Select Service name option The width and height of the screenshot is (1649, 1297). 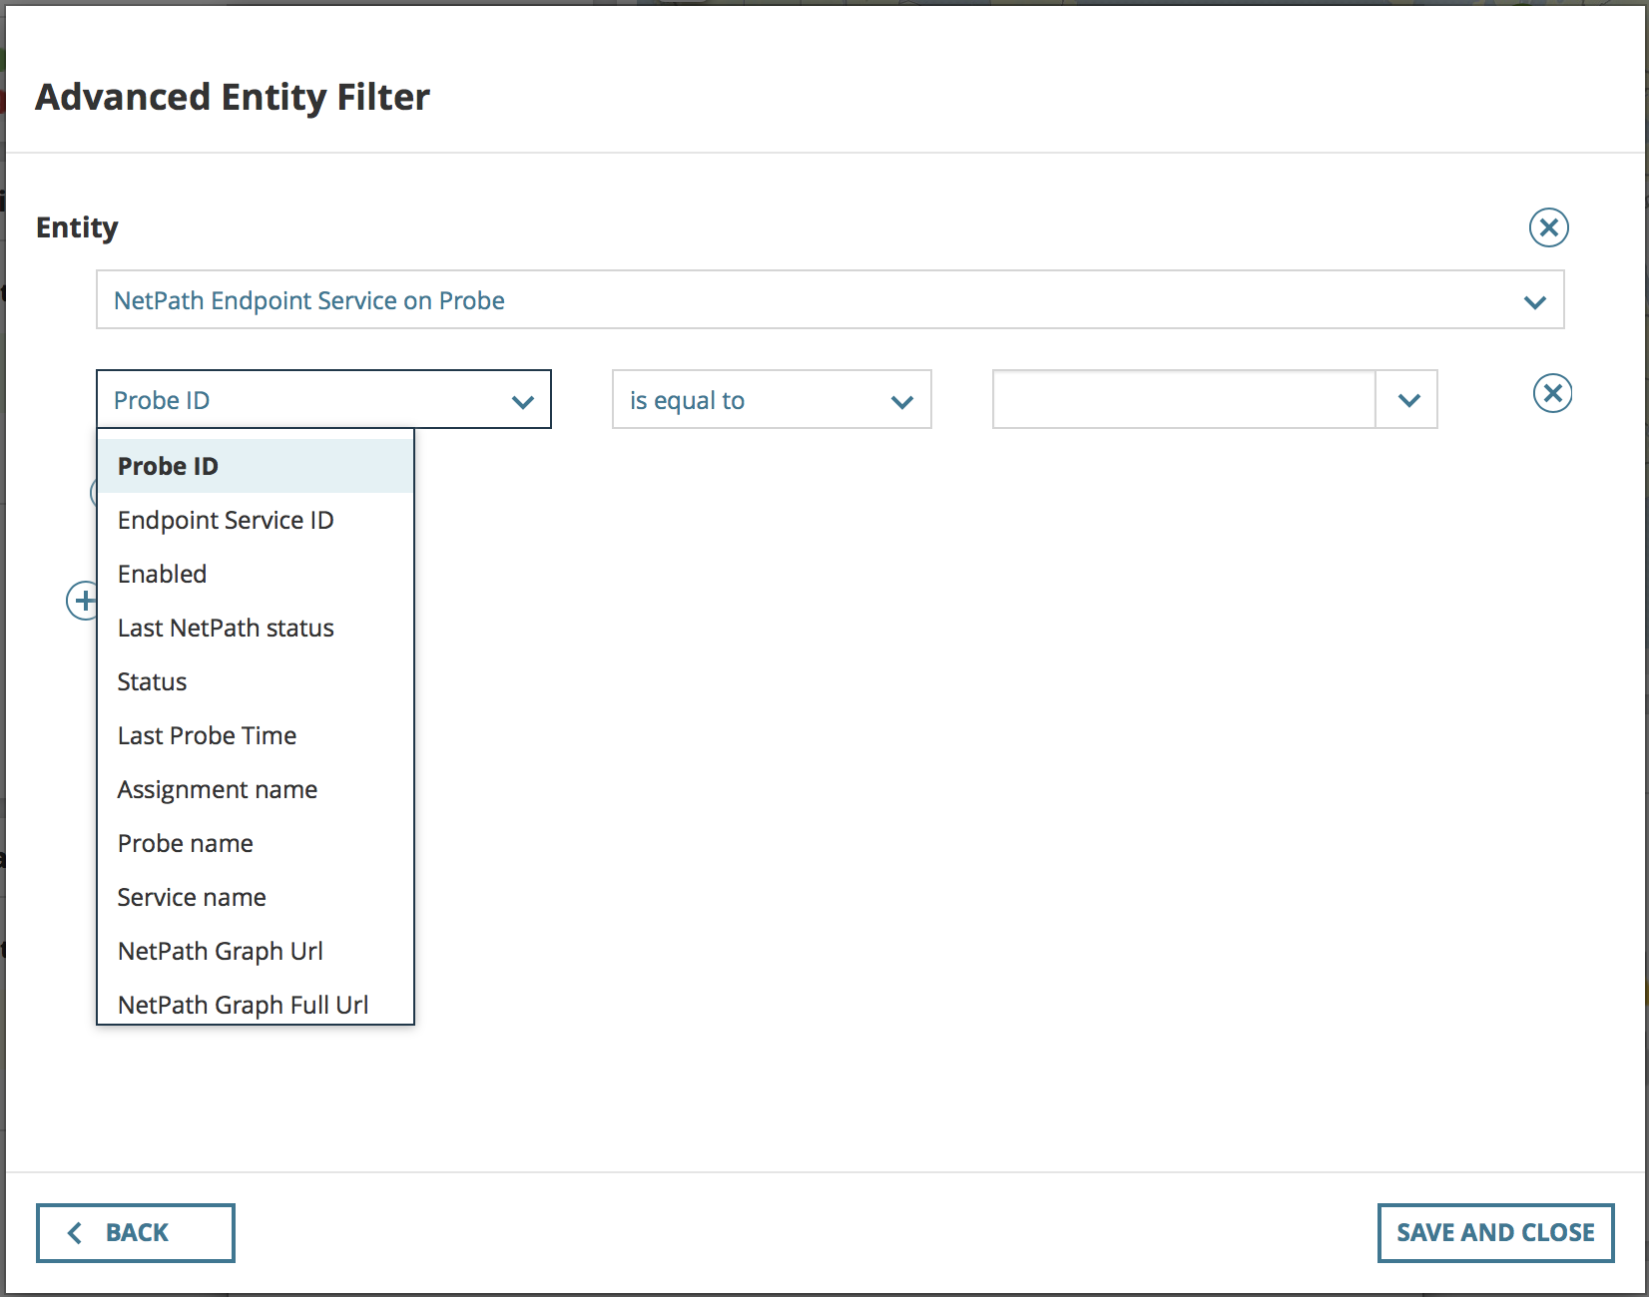coord(256,897)
